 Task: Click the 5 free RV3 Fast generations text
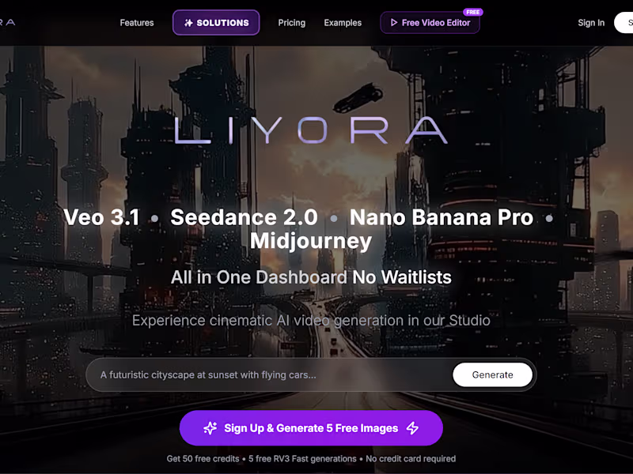pos(302,459)
